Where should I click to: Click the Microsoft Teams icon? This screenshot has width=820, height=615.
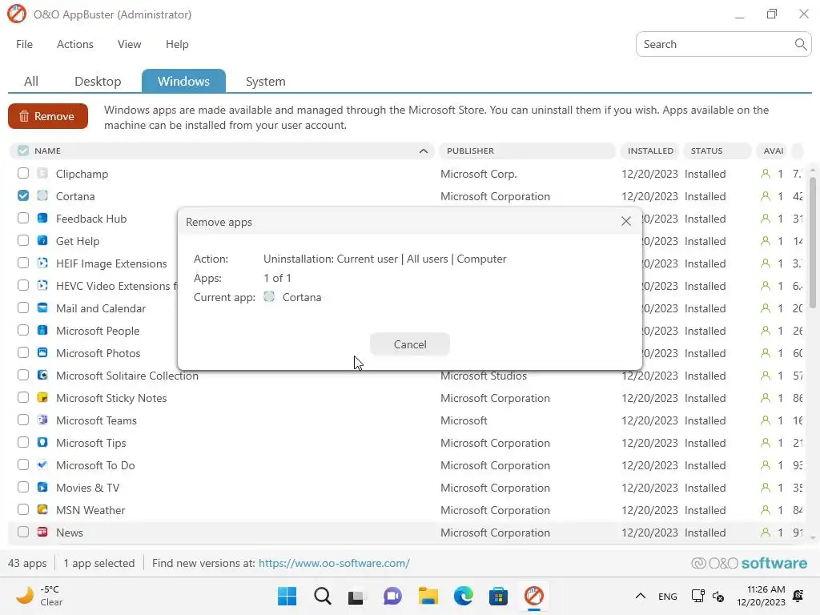tap(42, 420)
